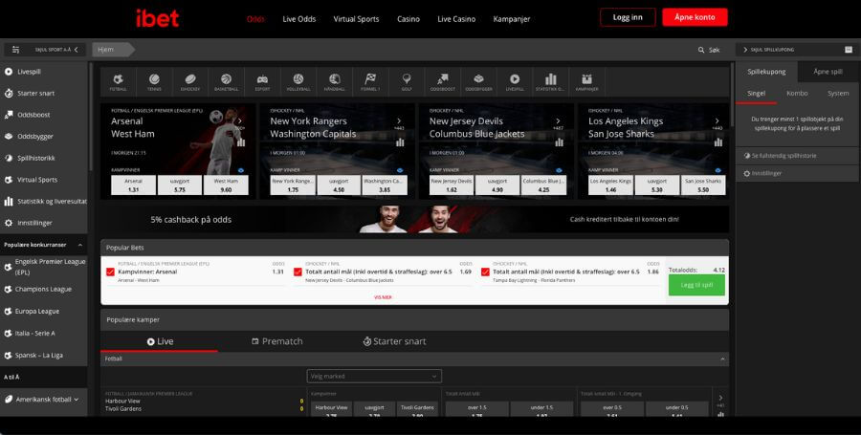Click the green Legg til spill button
861x435 pixels.
[x=696, y=285]
